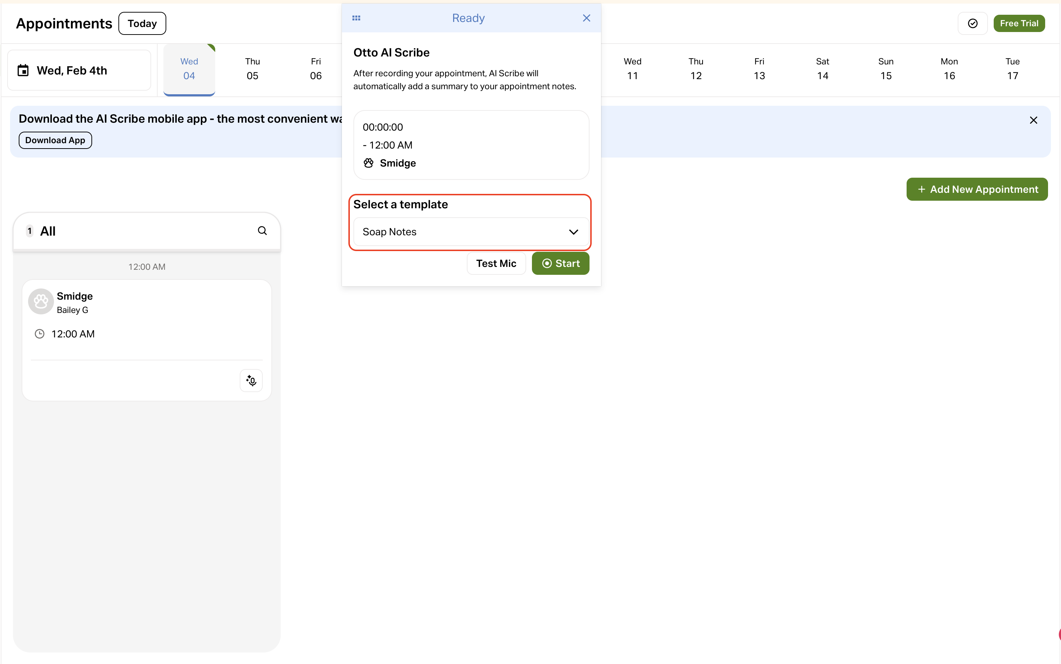The width and height of the screenshot is (1061, 664).
Task: Select Fri 13 date tab
Action: coord(759,69)
